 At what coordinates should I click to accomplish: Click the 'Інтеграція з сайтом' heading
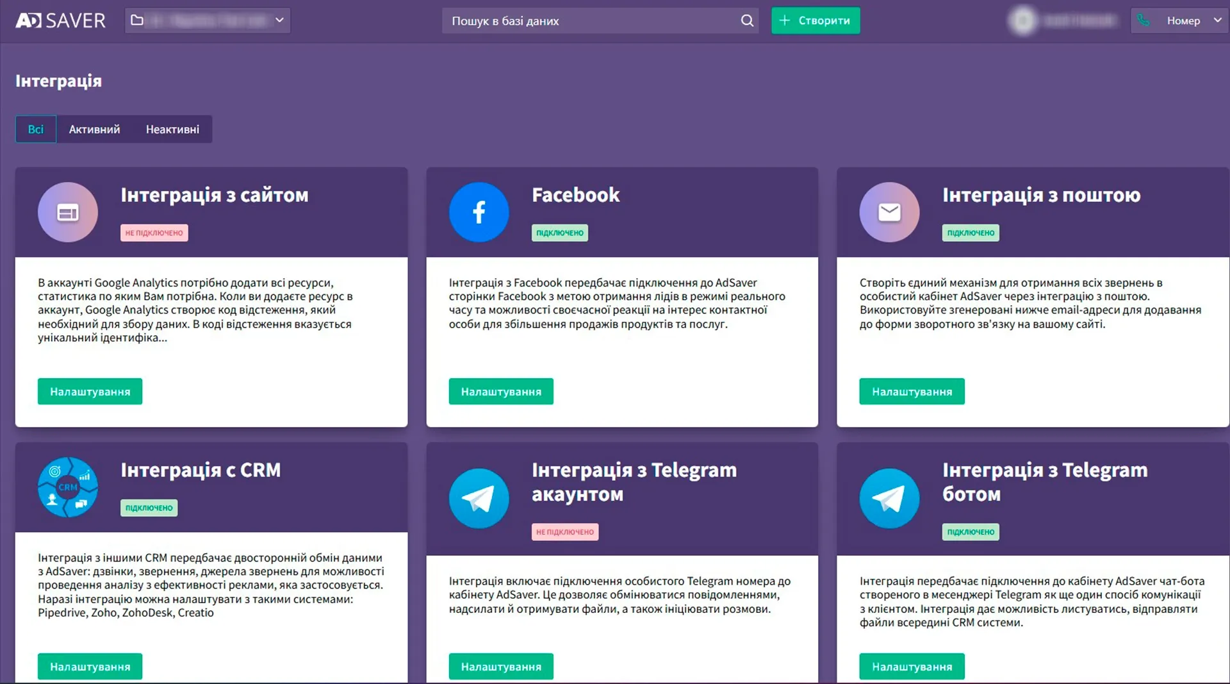point(215,195)
